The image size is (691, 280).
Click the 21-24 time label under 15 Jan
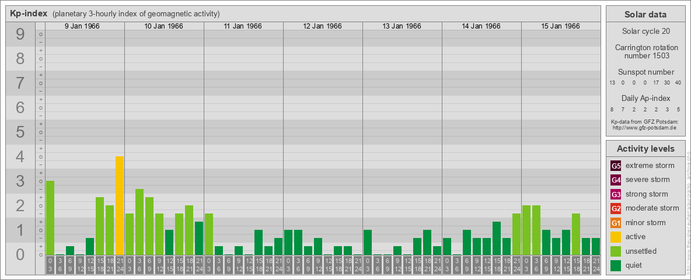tap(595, 265)
